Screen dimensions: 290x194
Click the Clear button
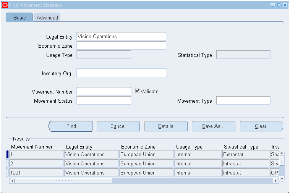tap(261, 126)
